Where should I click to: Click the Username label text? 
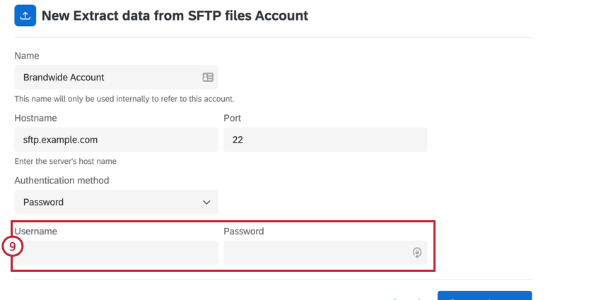36,231
